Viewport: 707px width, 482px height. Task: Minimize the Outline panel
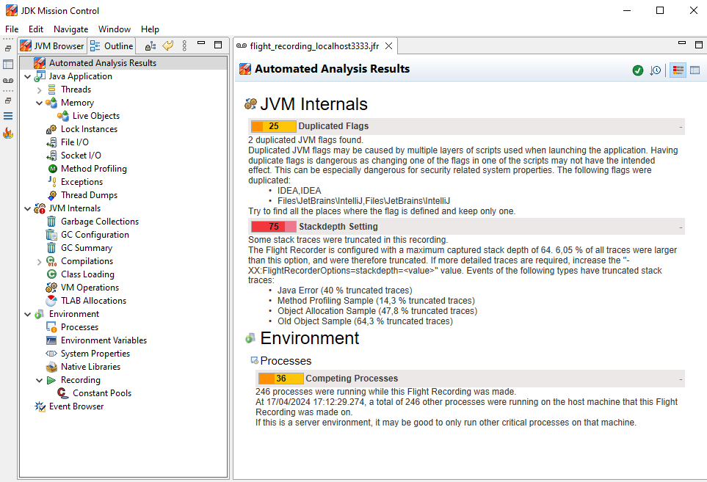pos(202,43)
